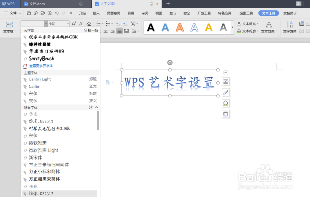Image resolution: width=310 pixels, height=197 pixels.
Task: Click into the font name input field
Action: [33, 24]
